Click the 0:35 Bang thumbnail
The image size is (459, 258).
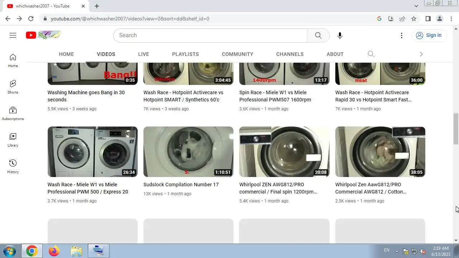pos(93,73)
